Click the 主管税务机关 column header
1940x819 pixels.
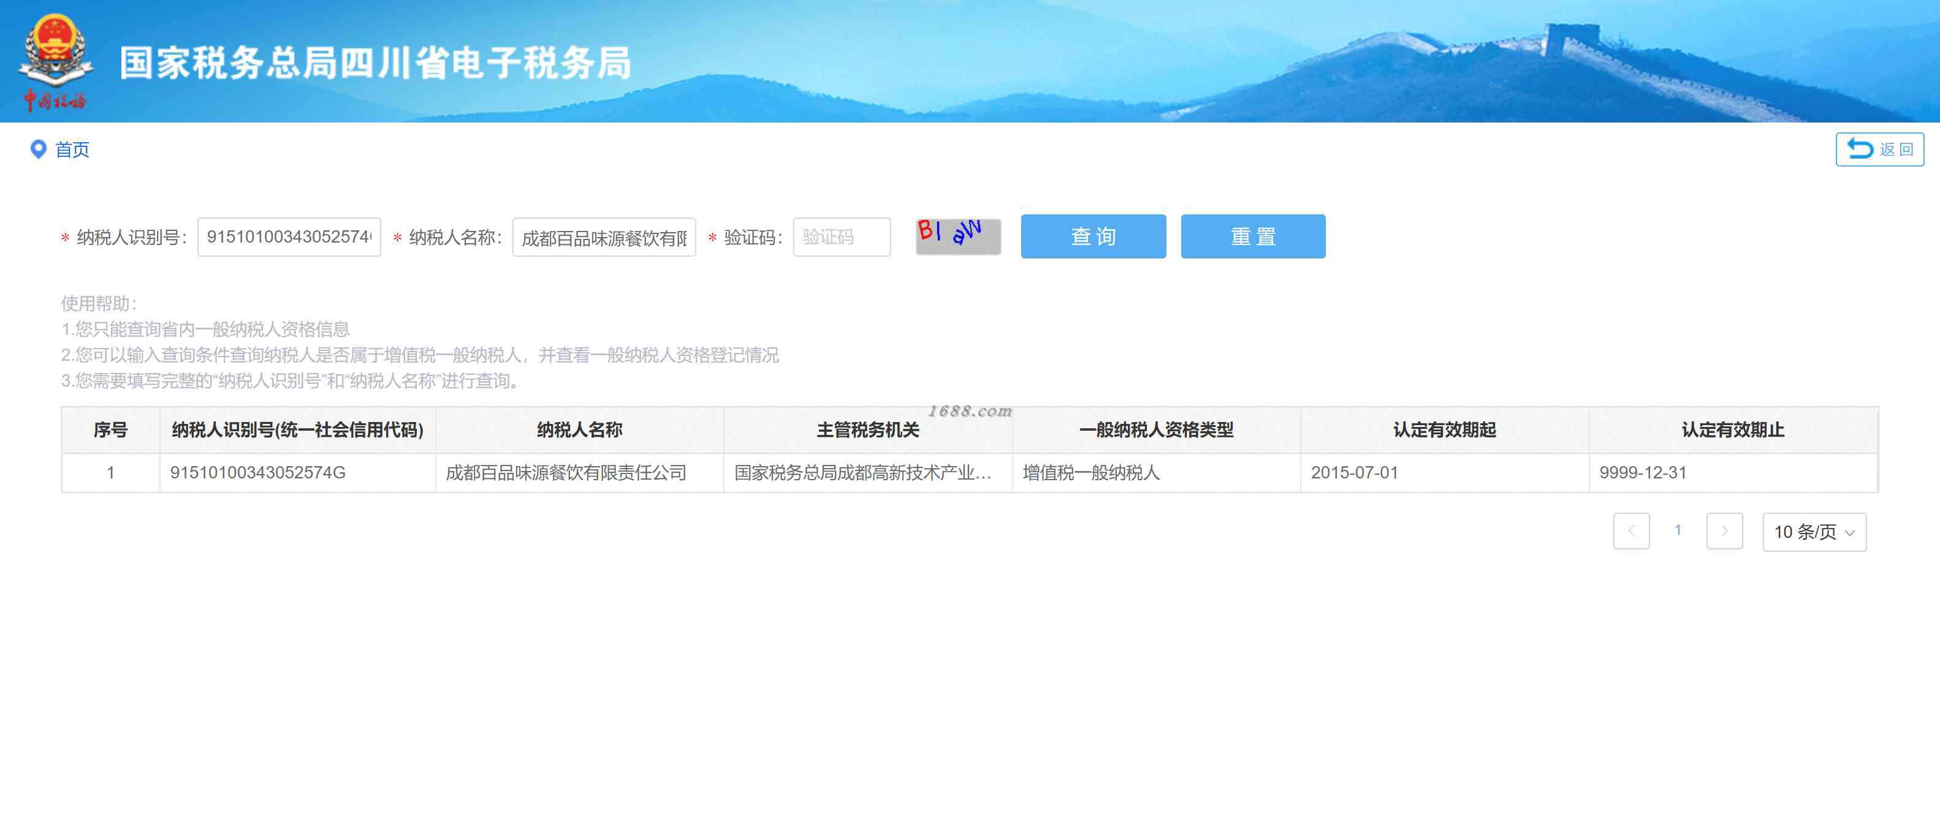(x=867, y=430)
